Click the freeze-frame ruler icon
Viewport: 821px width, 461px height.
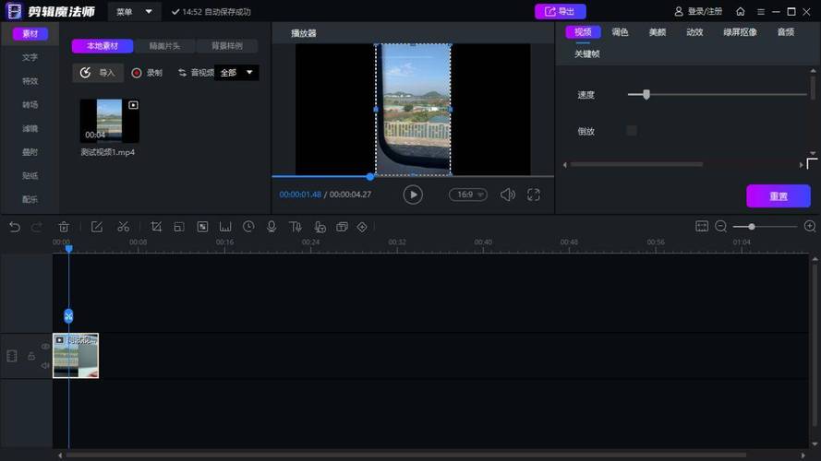225,227
